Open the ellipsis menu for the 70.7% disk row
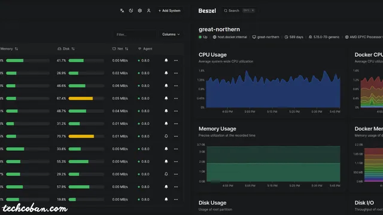The image size is (383, 215). pos(176,136)
